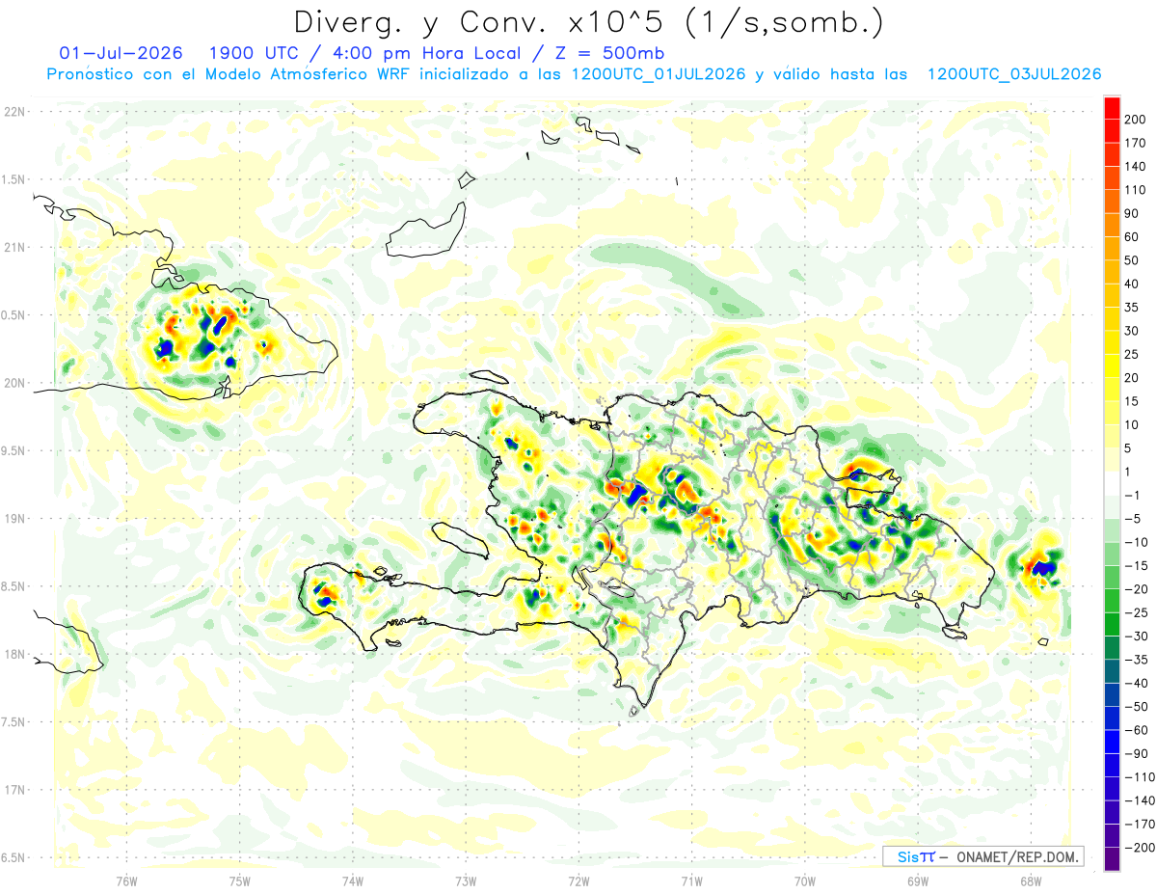Click the 74W longitude axis label
Image resolution: width=1157 pixels, height=894 pixels.
pyautogui.click(x=353, y=880)
